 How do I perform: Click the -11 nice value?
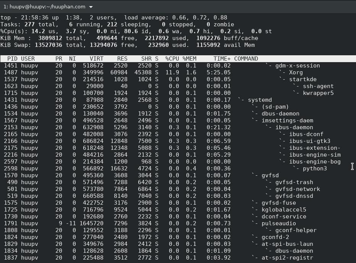coord(71,223)
